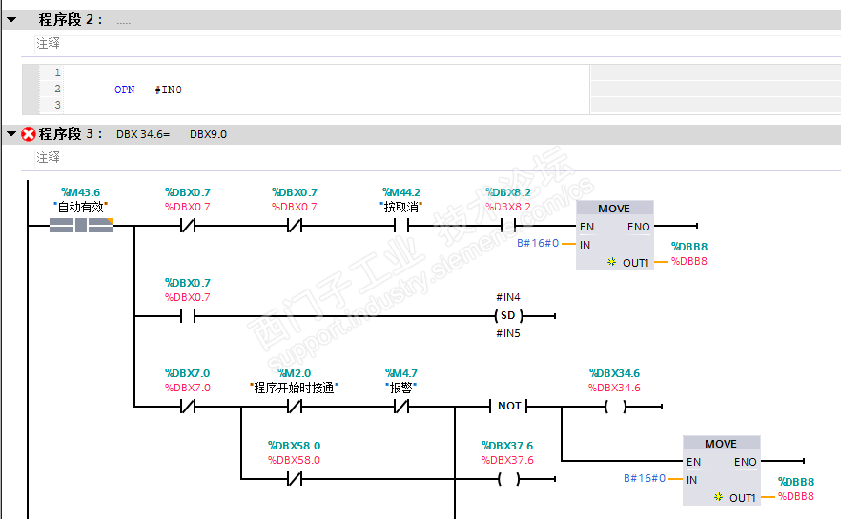Click the pink %DBX58.0 address text
This screenshot has width=841, height=519.
point(294,460)
